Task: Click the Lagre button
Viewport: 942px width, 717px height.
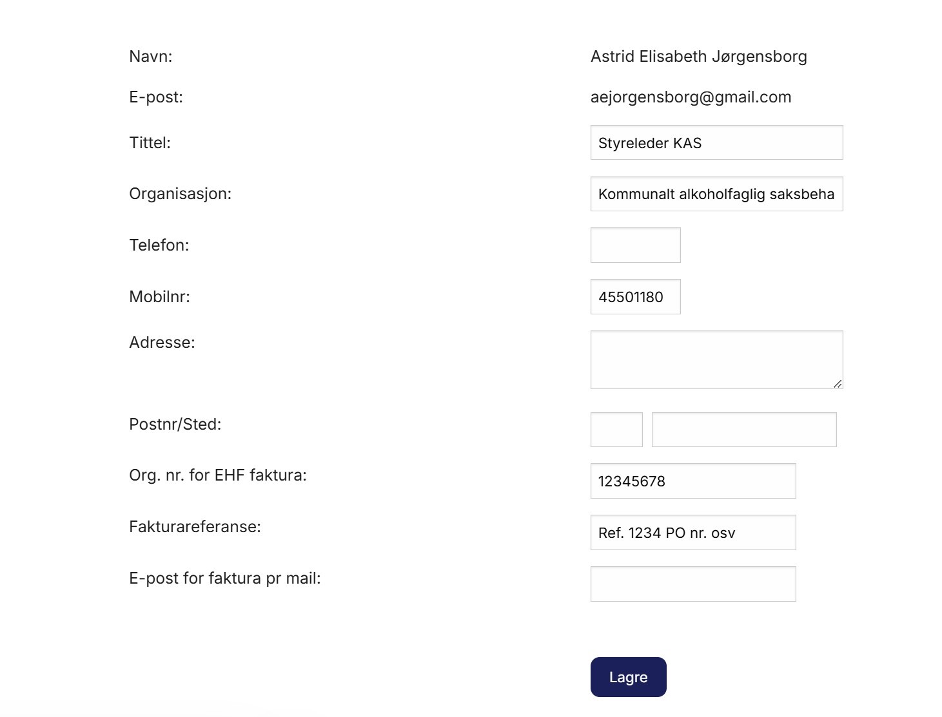Action: (x=628, y=677)
